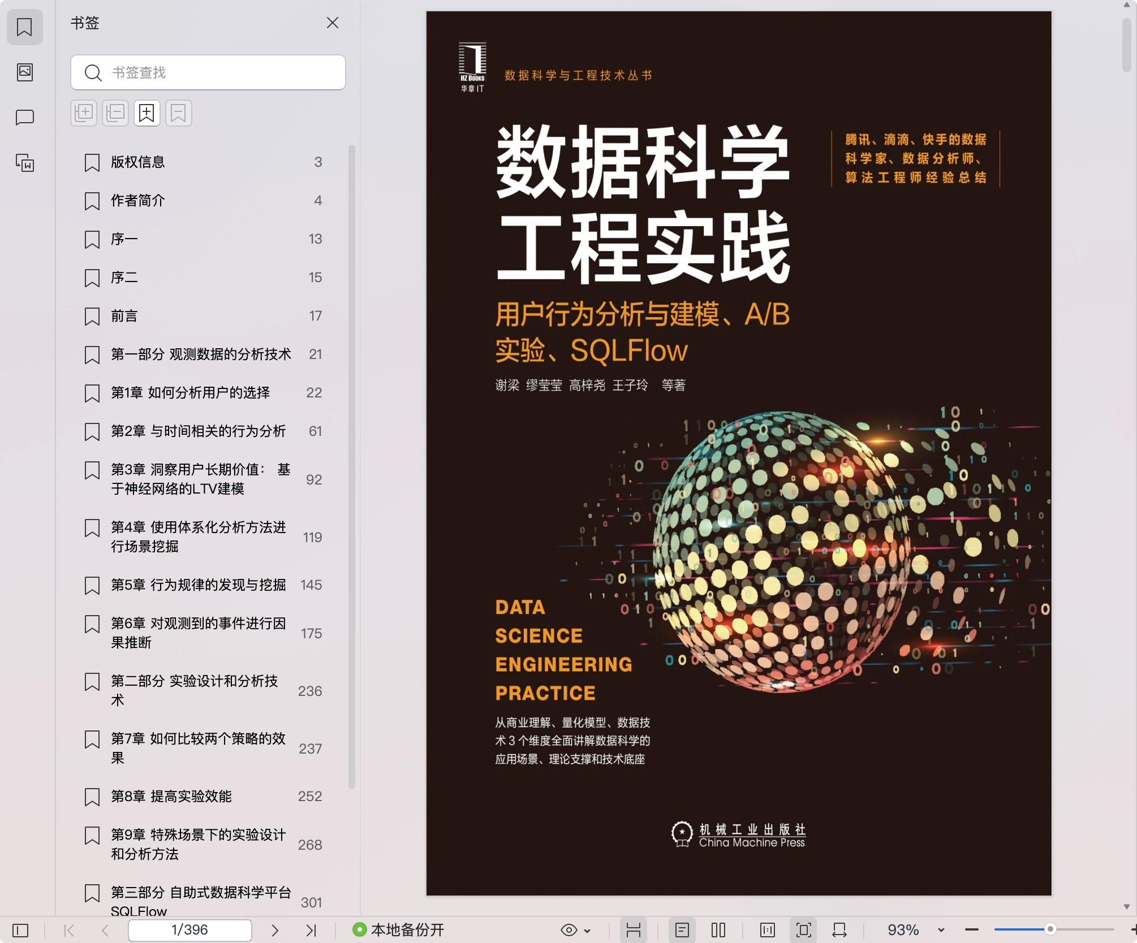The width and height of the screenshot is (1137, 943).
Task: Click 机械工业出版社 logo on the cover
Action: (738, 835)
